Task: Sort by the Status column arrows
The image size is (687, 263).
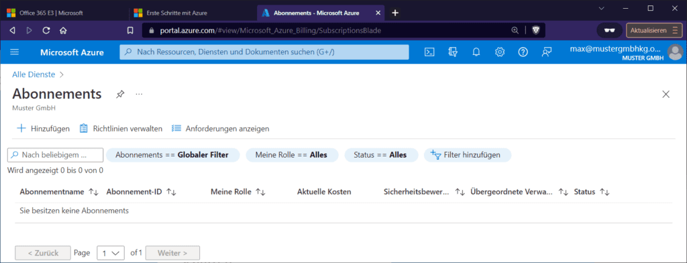Action: [x=604, y=192]
